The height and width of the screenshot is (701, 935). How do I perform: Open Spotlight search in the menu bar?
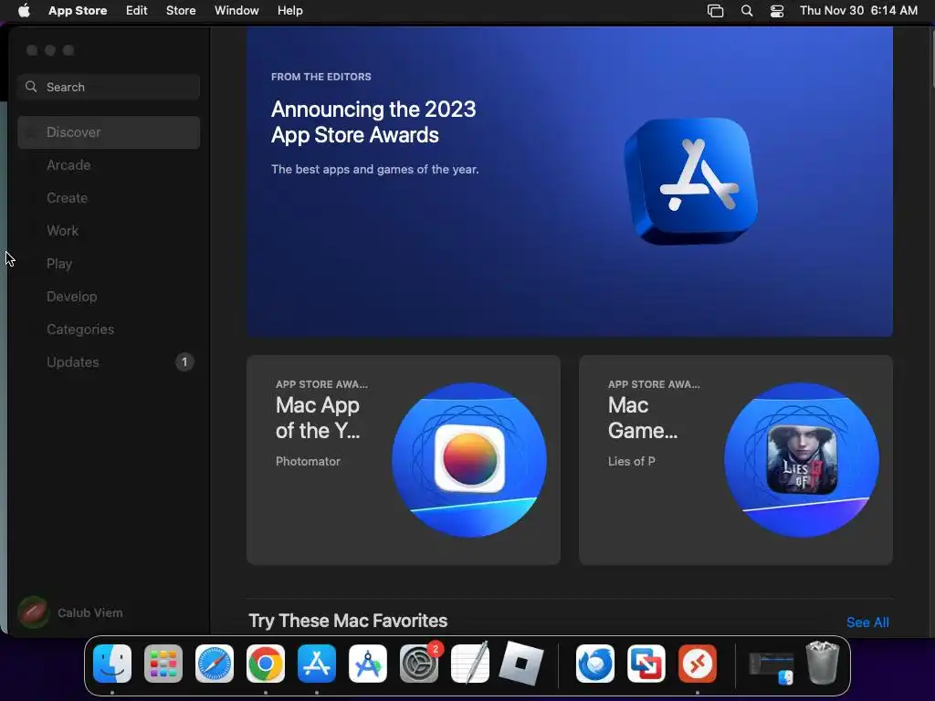tap(747, 11)
